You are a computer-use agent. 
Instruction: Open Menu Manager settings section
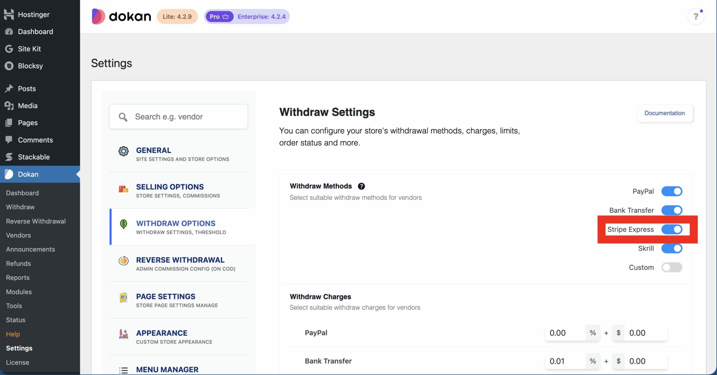[x=167, y=369]
